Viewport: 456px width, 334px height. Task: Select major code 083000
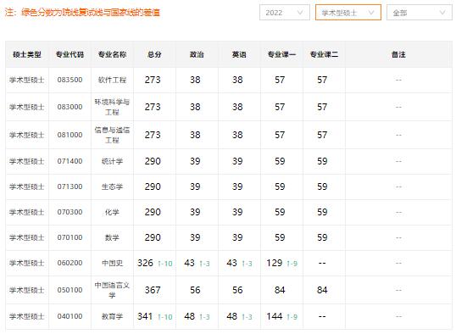click(70, 107)
